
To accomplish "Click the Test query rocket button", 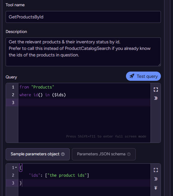I will coord(143,76).
